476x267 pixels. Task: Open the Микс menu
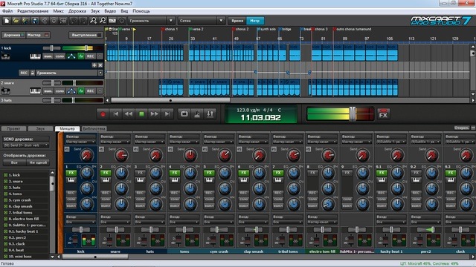(58, 11)
